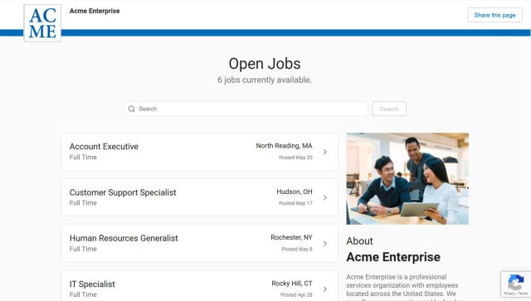Click the Posted Apr 28 date

point(296,295)
